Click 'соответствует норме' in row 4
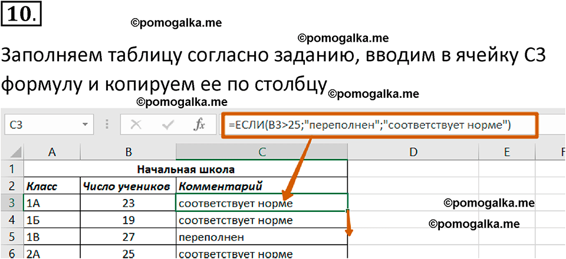The width and height of the screenshot is (566, 259). coord(262,220)
